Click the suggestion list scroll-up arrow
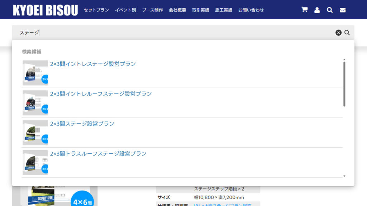 (344, 60)
